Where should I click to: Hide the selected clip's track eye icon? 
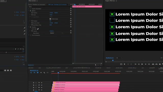pos(42,85)
